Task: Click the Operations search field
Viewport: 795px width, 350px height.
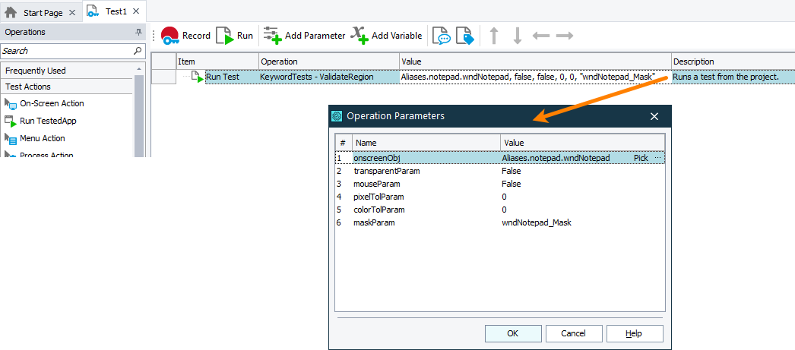Action: pyautogui.click(x=67, y=51)
